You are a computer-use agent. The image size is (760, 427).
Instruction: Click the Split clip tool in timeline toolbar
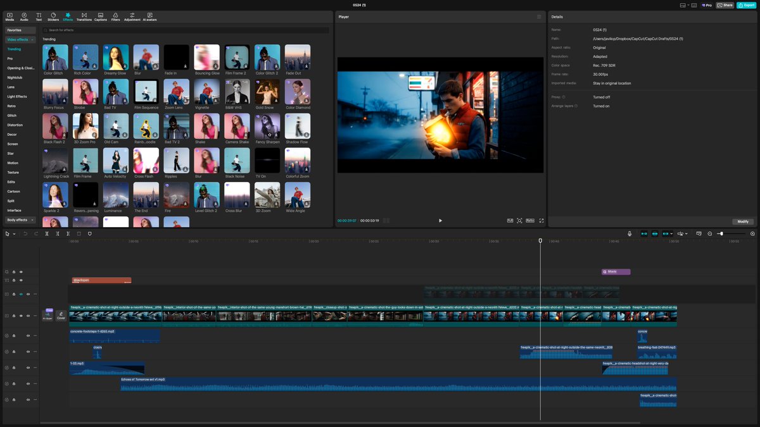pos(47,233)
